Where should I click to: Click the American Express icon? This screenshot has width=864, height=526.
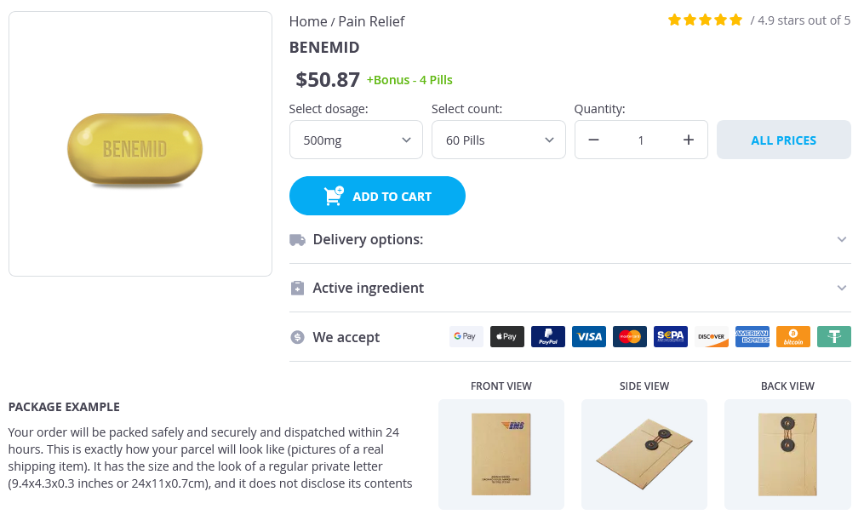(x=752, y=337)
